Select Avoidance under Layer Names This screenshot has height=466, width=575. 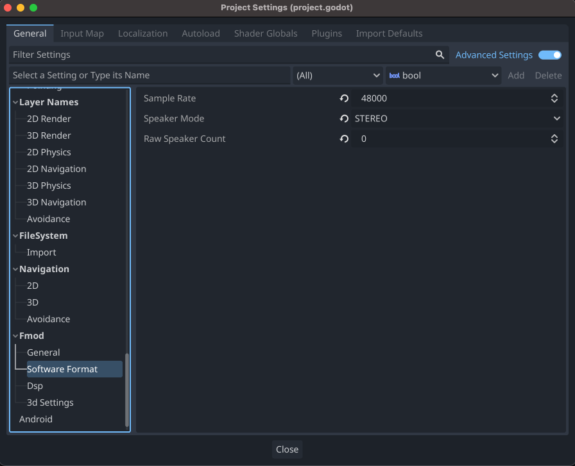48,219
